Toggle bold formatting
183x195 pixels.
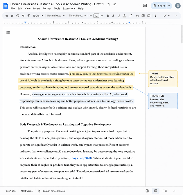point(108,16)
